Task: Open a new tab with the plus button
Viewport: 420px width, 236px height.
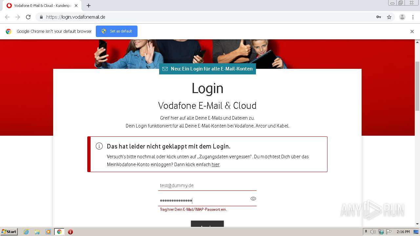Action: [89, 6]
